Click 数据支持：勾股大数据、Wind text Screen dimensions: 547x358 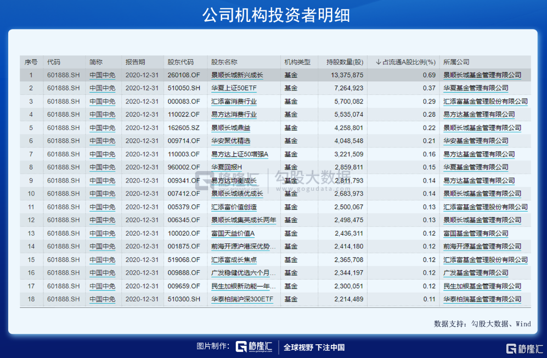pyautogui.click(x=482, y=324)
